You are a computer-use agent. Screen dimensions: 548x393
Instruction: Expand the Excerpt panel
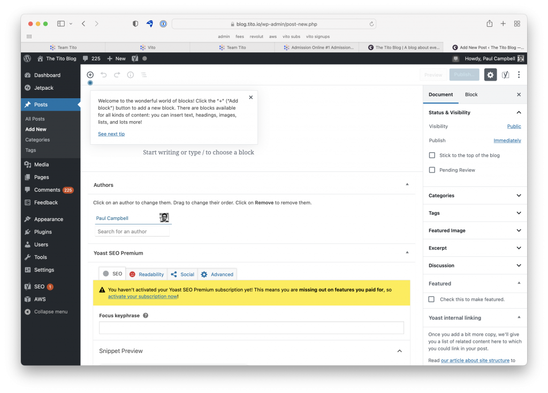point(519,248)
